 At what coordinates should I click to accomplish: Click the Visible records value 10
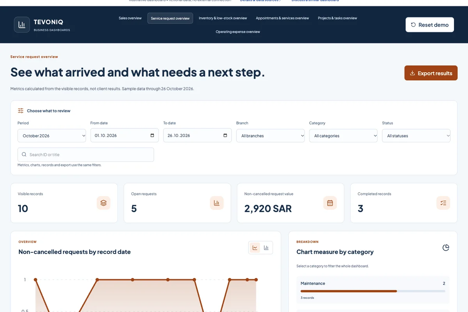23,209
